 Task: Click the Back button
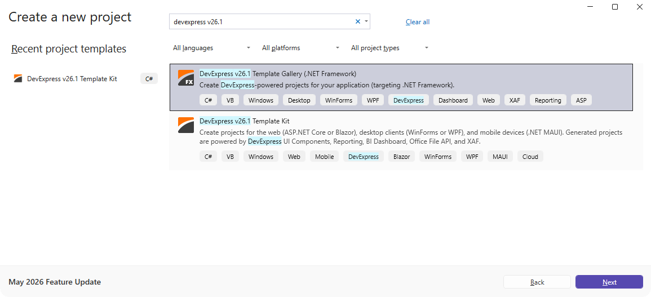pos(537,282)
